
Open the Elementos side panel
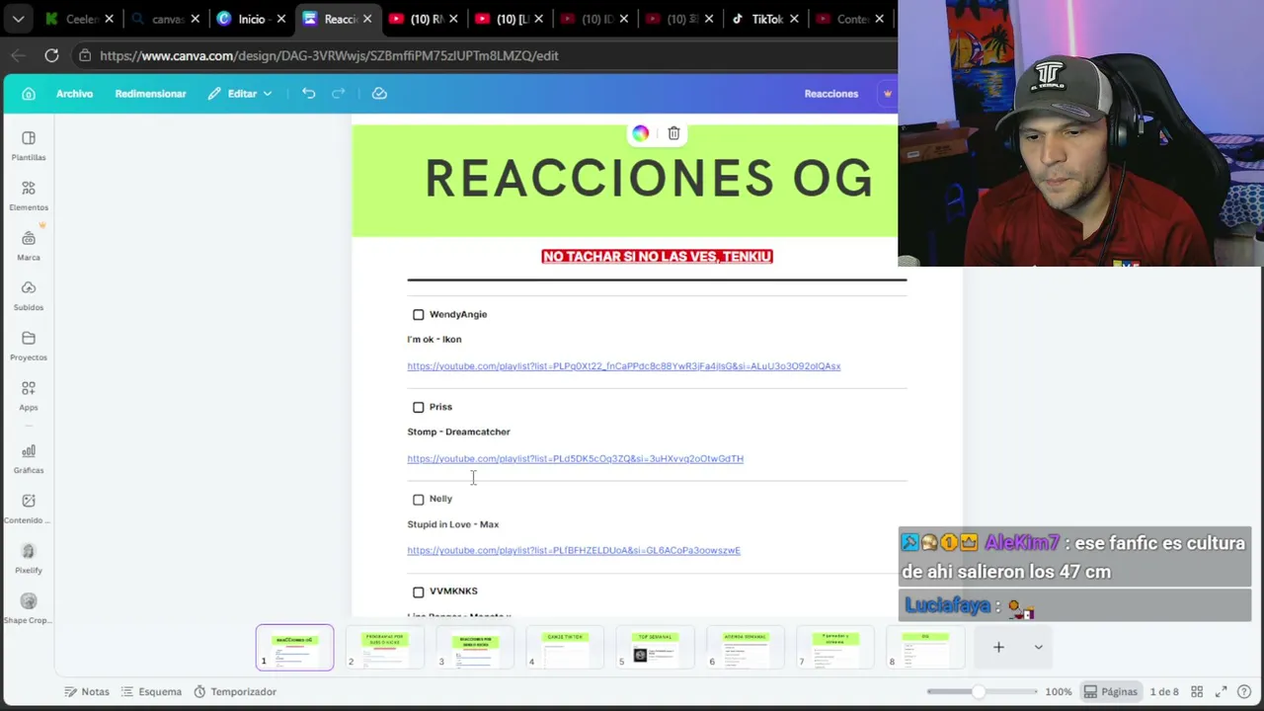pyautogui.click(x=29, y=197)
